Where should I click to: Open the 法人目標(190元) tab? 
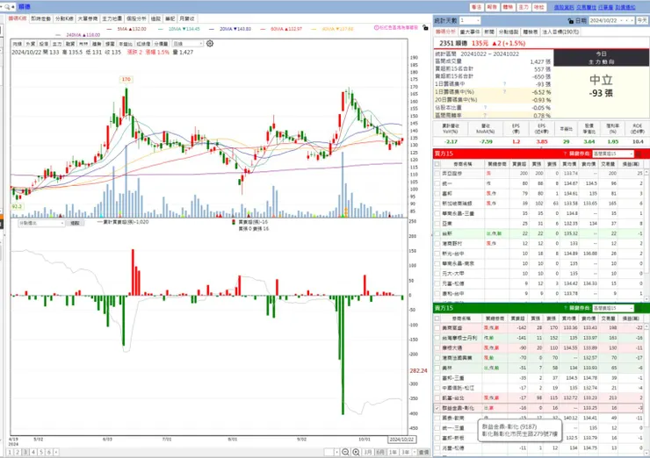tap(560, 32)
